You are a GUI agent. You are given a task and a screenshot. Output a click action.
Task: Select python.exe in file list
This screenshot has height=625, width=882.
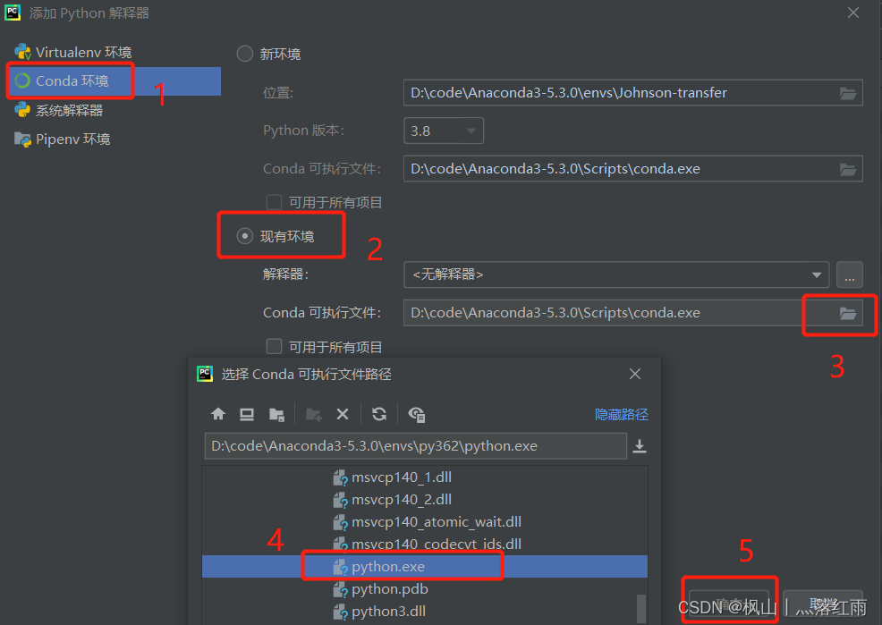point(425,567)
